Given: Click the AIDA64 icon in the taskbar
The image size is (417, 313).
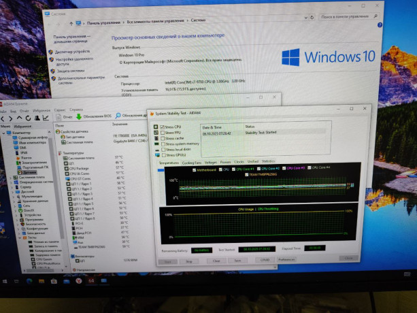Looking at the screenshot, I should tap(91, 281).
